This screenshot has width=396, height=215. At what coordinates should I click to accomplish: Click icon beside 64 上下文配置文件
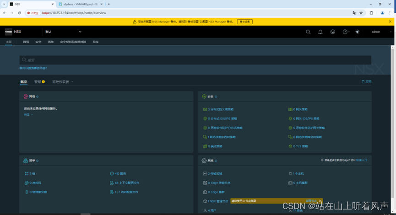(112, 183)
